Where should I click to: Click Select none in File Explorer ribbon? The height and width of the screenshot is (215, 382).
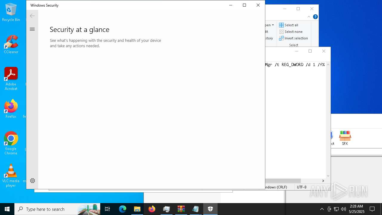pyautogui.click(x=291, y=32)
